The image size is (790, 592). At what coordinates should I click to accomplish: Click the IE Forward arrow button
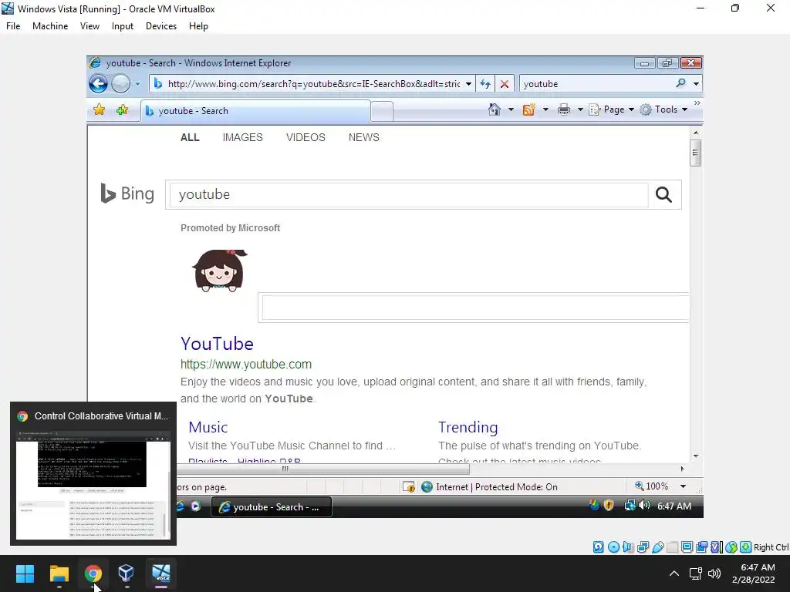click(x=120, y=83)
